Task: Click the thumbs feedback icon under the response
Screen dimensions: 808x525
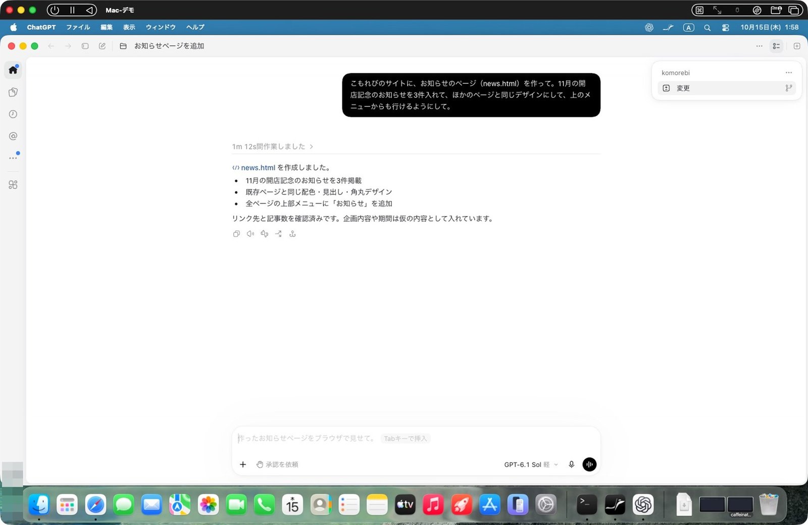Action: coord(264,234)
